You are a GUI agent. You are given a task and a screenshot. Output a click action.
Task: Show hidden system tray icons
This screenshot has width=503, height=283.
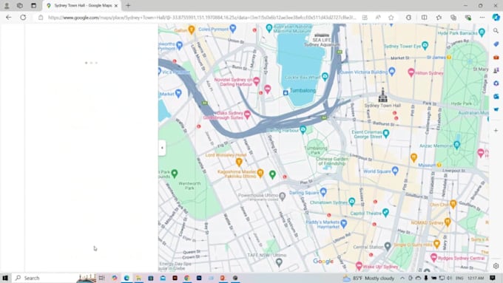point(402,278)
